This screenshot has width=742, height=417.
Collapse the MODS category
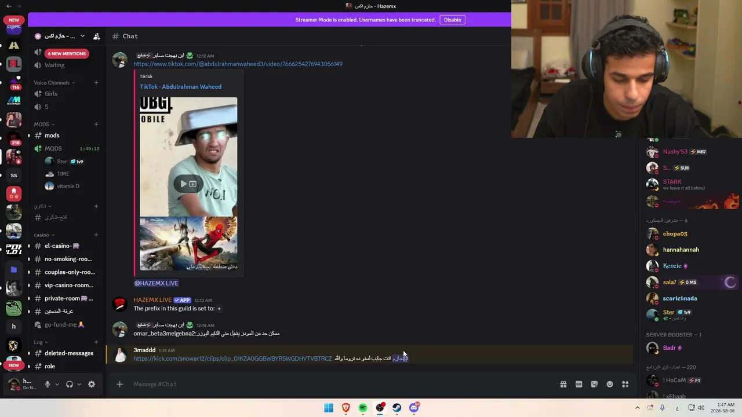[x=44, y=124]
